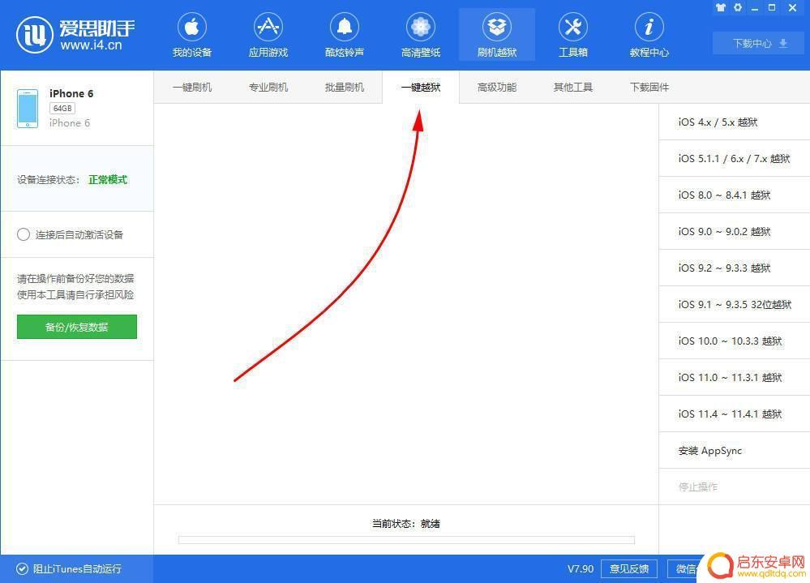Click 备份/恢复数据 green button
Image resolution: width=810 pixels, height=583 pixels.
[77, 327]
